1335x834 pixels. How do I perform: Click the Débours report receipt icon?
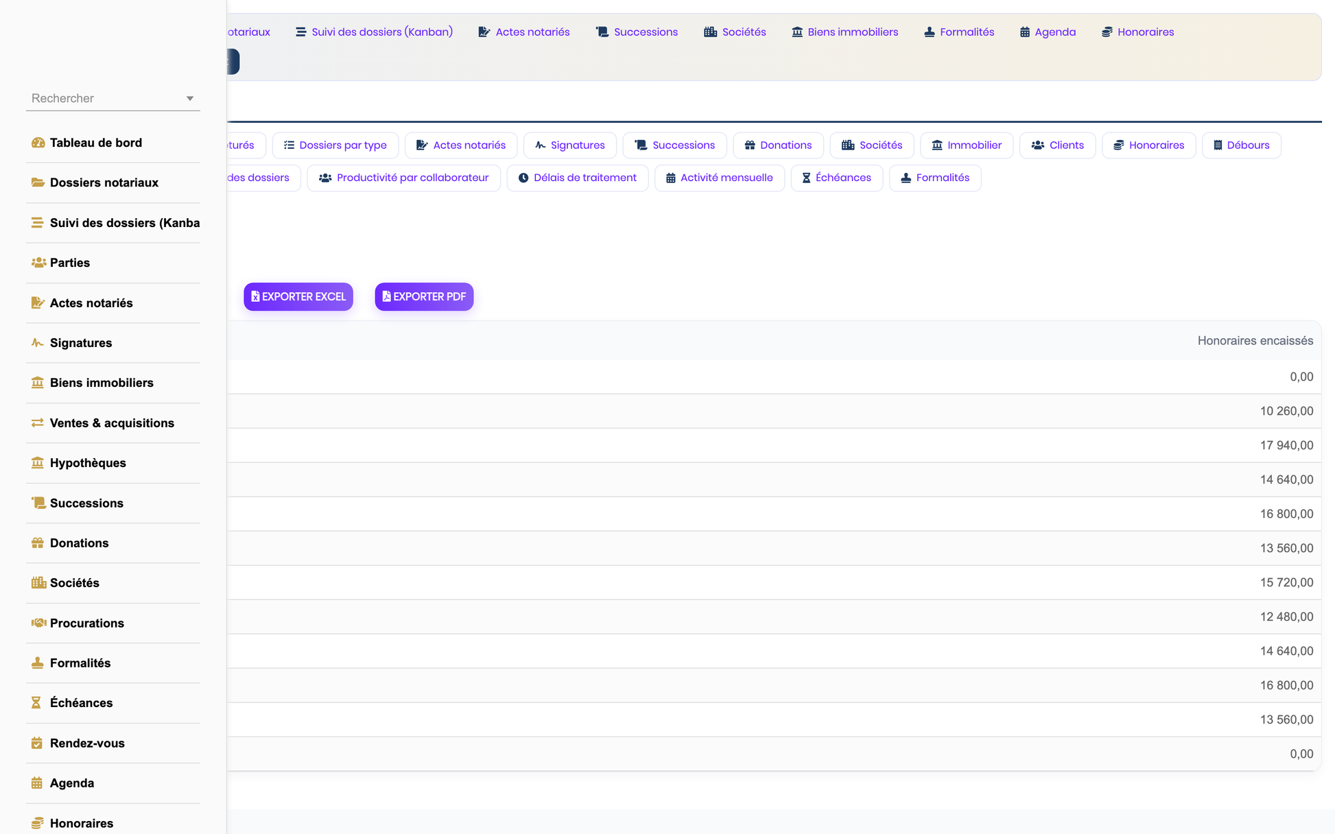[x=1218, y=145]
